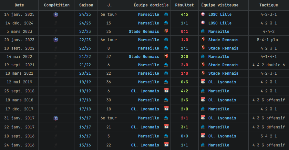Click Coupe de France icon for 20 janv. 2023
The image size is (289, 150).
(56, 40)
